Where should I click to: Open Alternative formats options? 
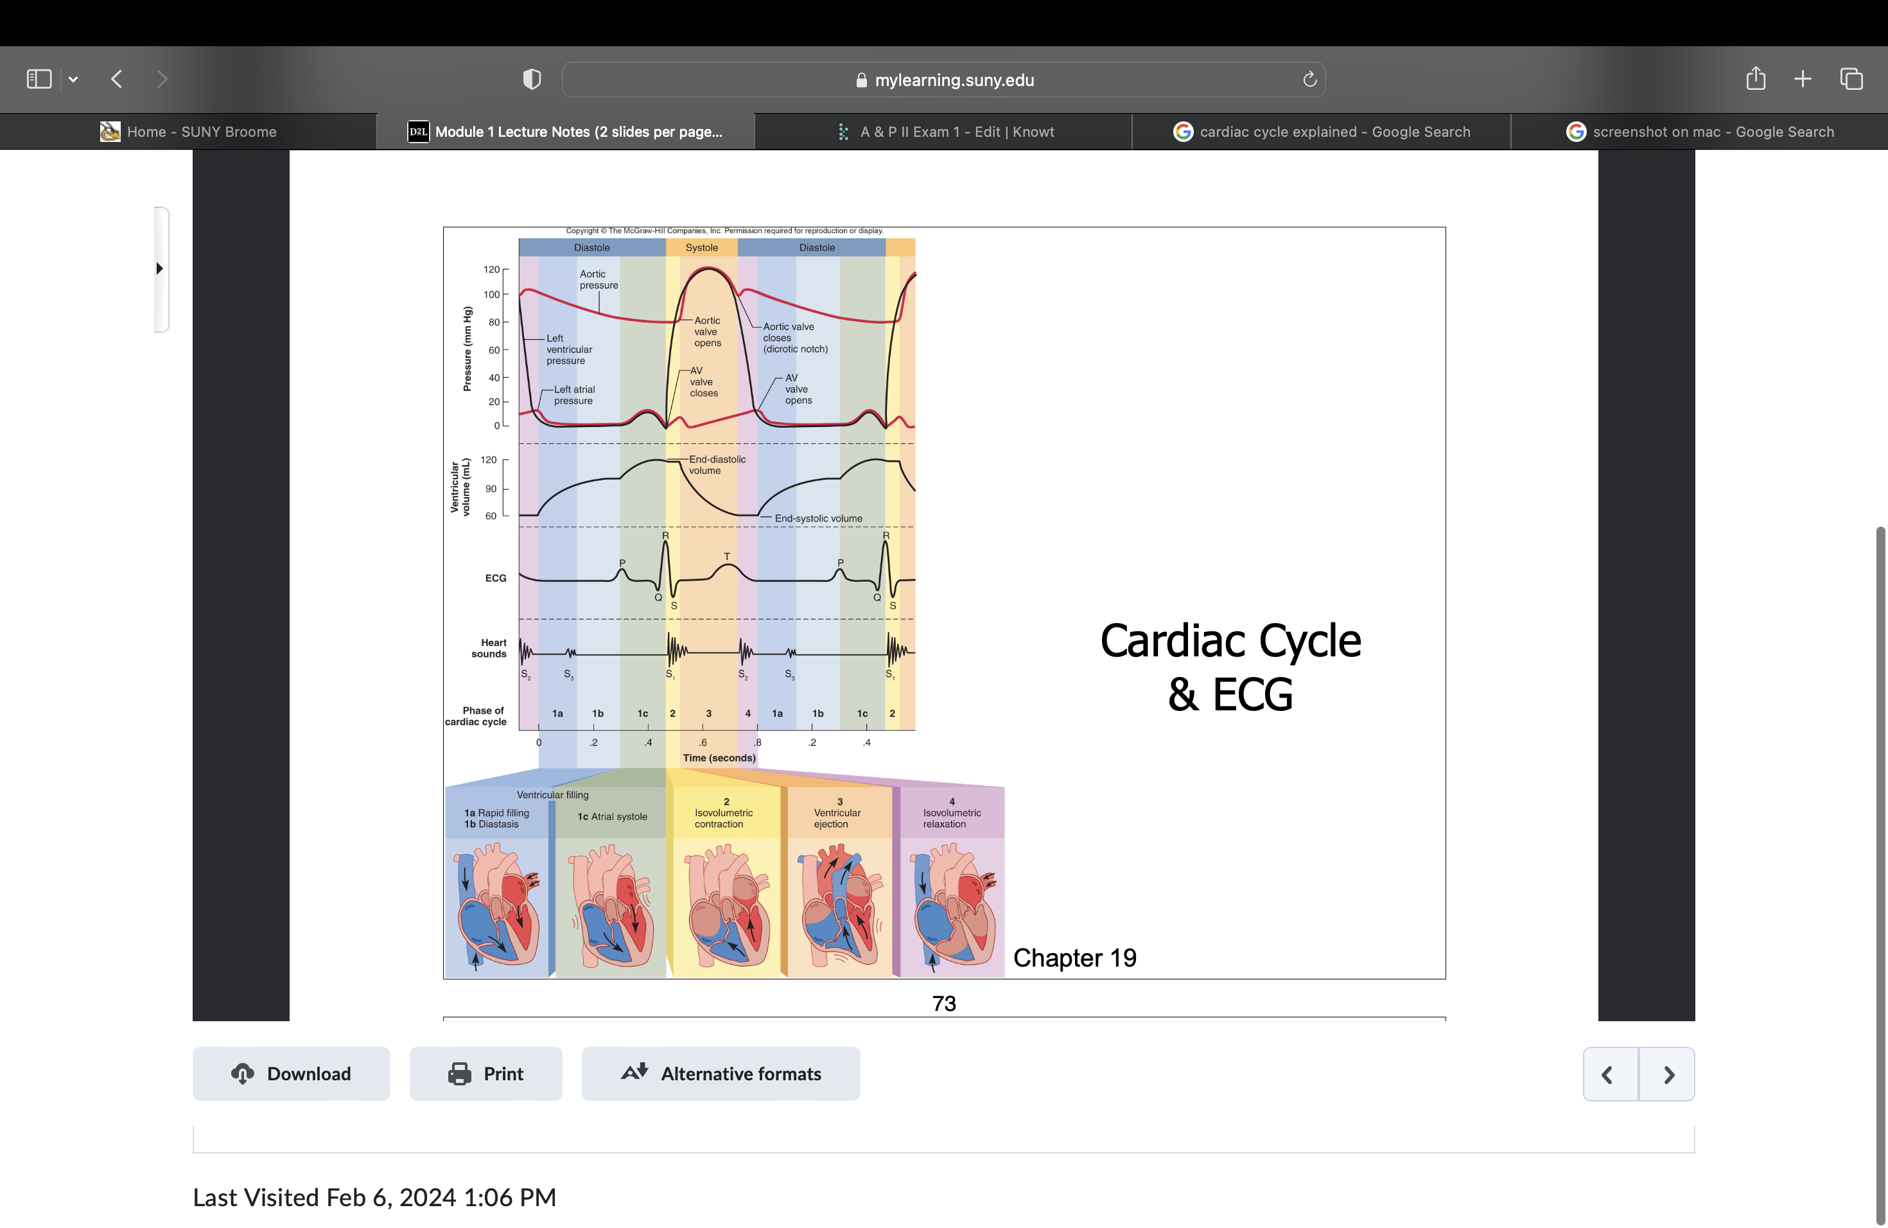tap(721, 1073)
